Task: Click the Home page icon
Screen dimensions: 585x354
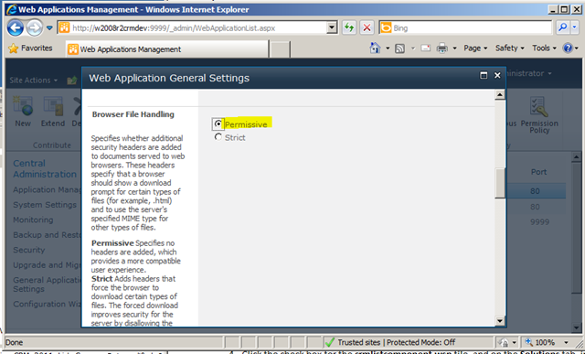Action: pyautogui.click(x=375, y=48)
